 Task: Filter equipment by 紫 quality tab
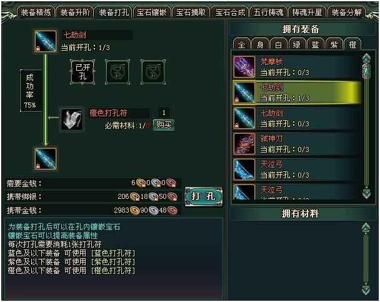point(334,44)
